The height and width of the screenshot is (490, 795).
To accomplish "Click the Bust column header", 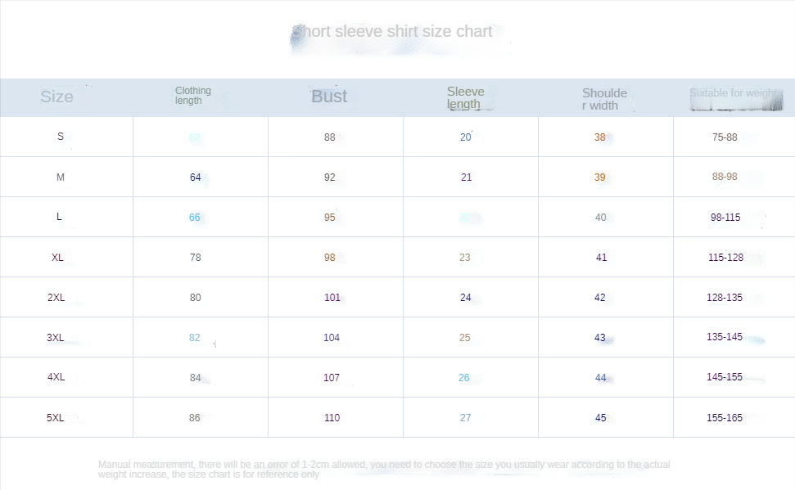I will 329,97.
